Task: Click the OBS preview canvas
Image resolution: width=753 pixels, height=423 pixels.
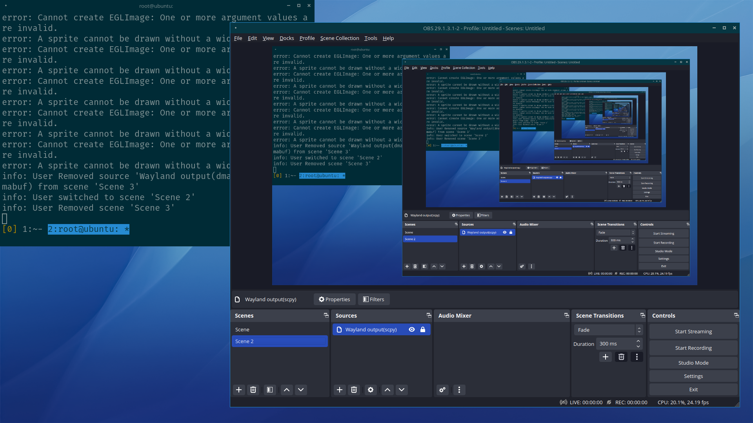Action: [x=484, y=166]
